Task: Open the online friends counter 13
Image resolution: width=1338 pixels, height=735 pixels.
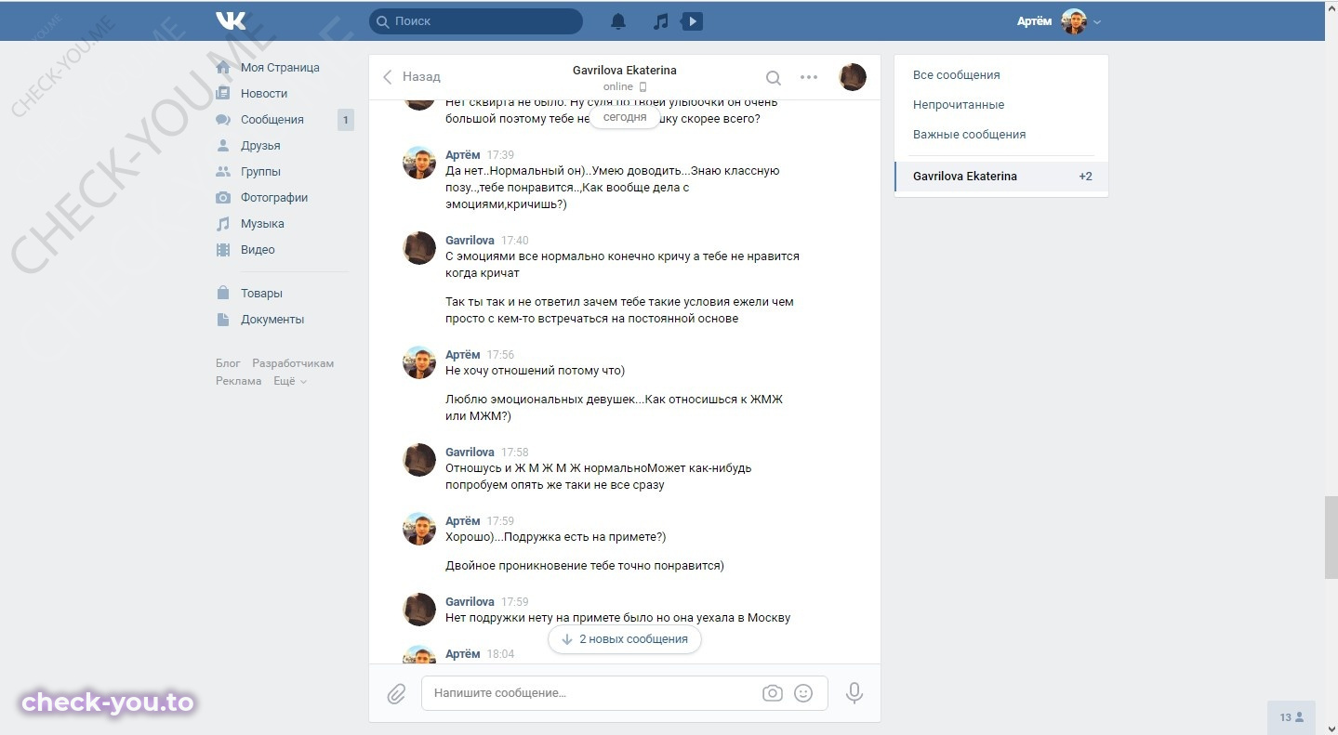Action: (x=1292, y=717)
